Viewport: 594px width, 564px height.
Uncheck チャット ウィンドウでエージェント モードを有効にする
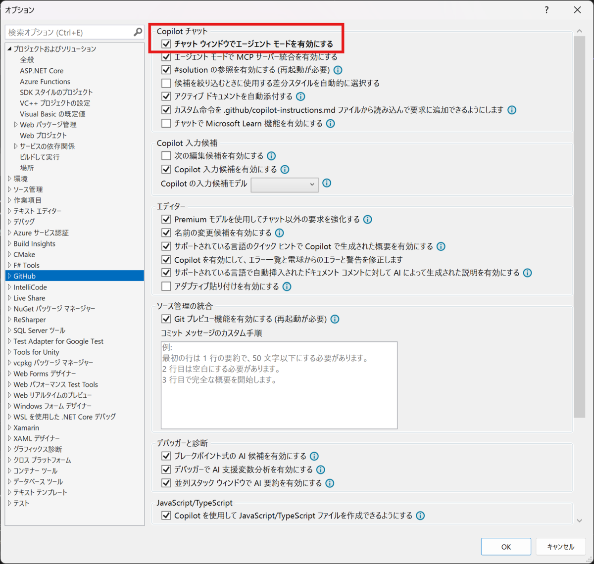166,44
